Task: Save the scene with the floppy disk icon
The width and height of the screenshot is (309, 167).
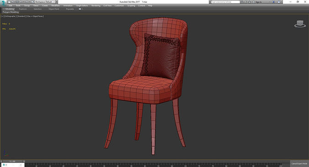Action: 17,2
